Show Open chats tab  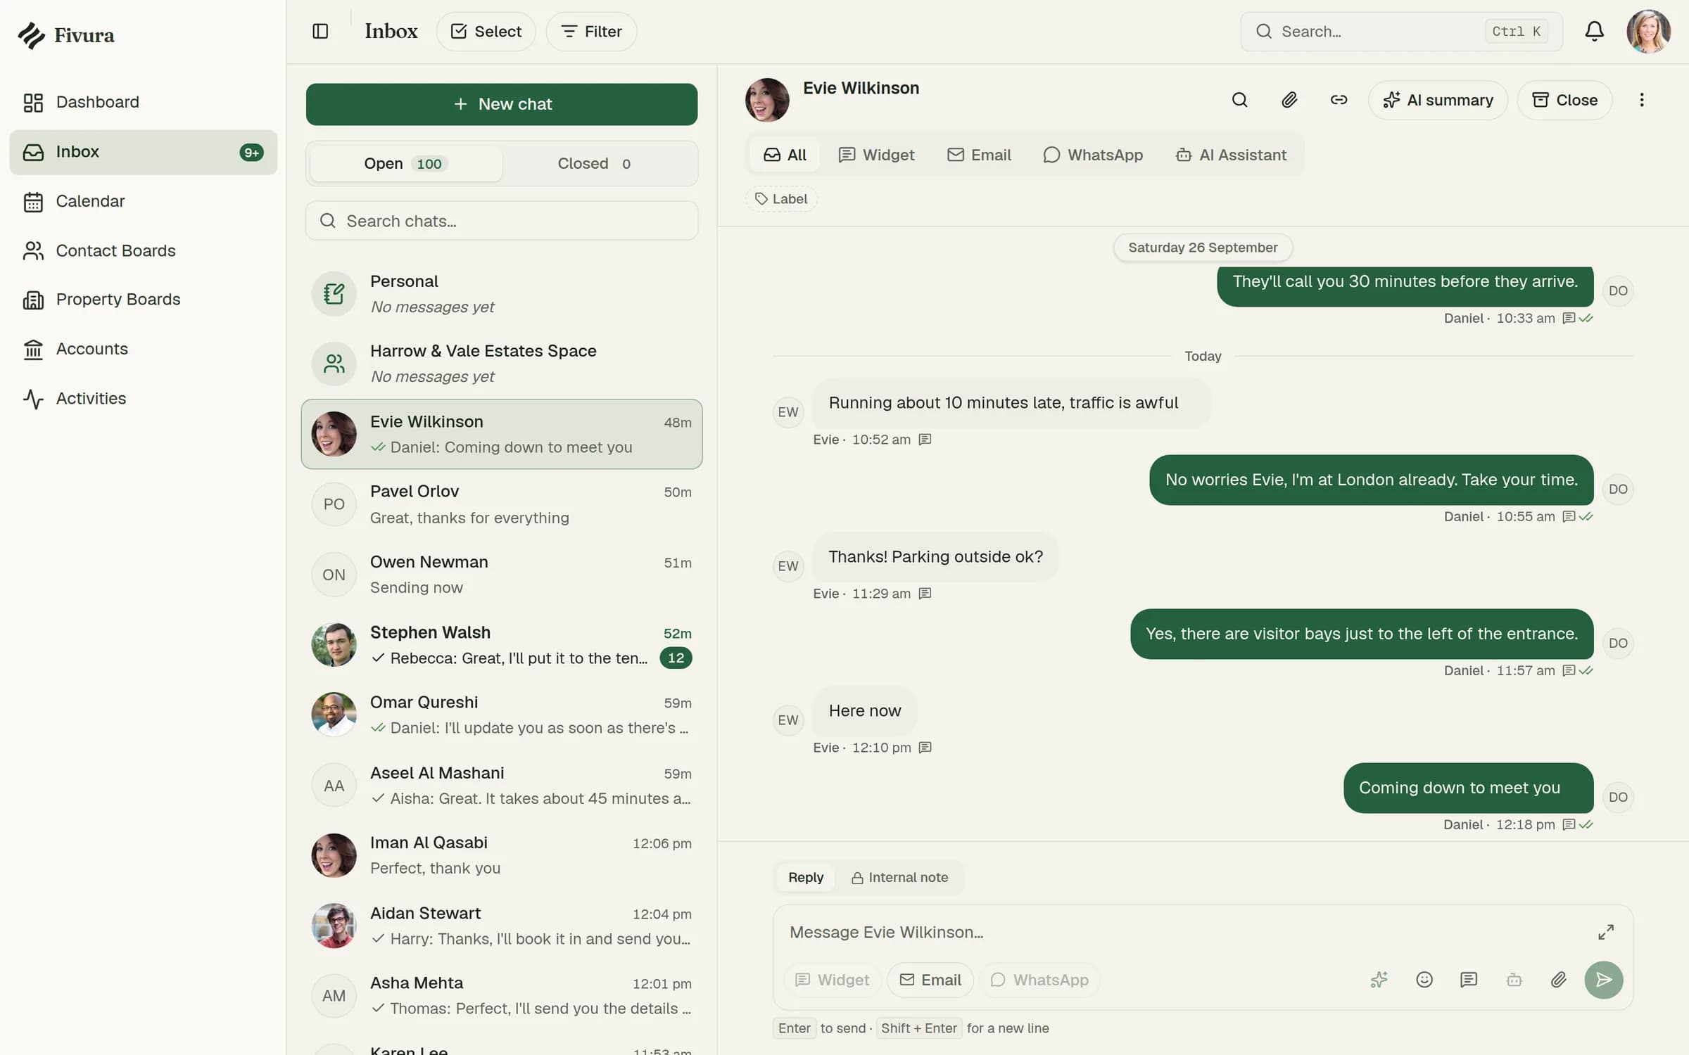[406, 163]
